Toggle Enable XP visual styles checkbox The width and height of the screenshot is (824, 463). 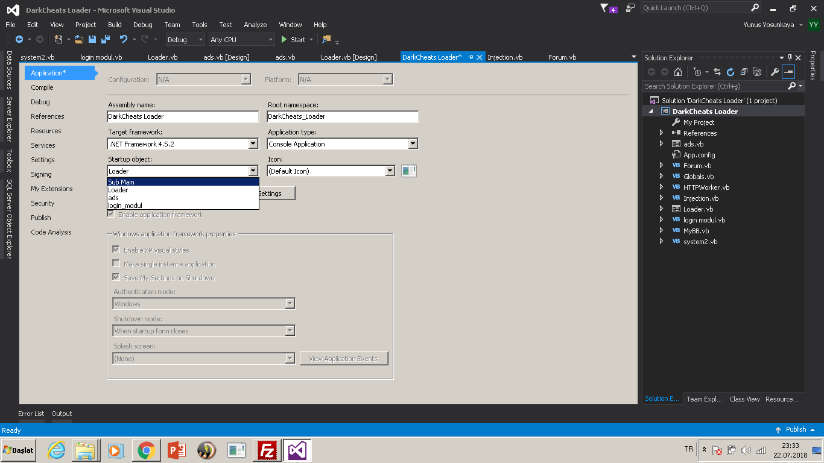pos(116,250)
